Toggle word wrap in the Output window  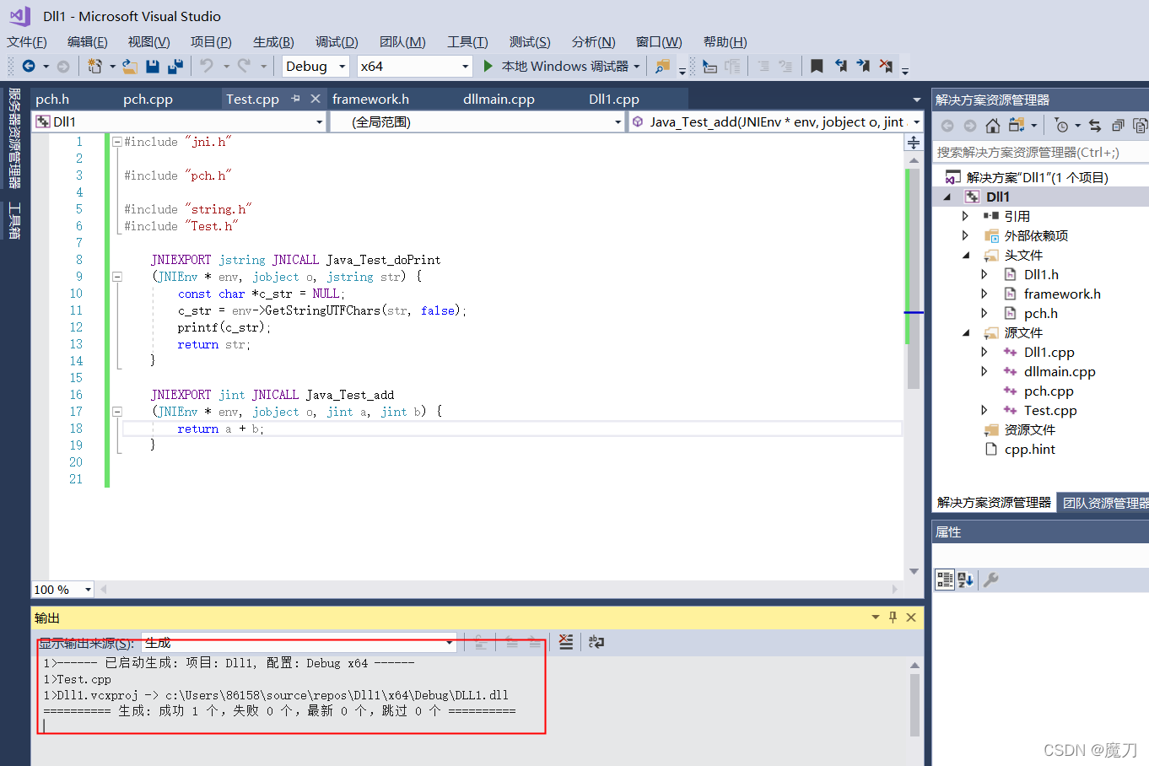pos(595,642)
